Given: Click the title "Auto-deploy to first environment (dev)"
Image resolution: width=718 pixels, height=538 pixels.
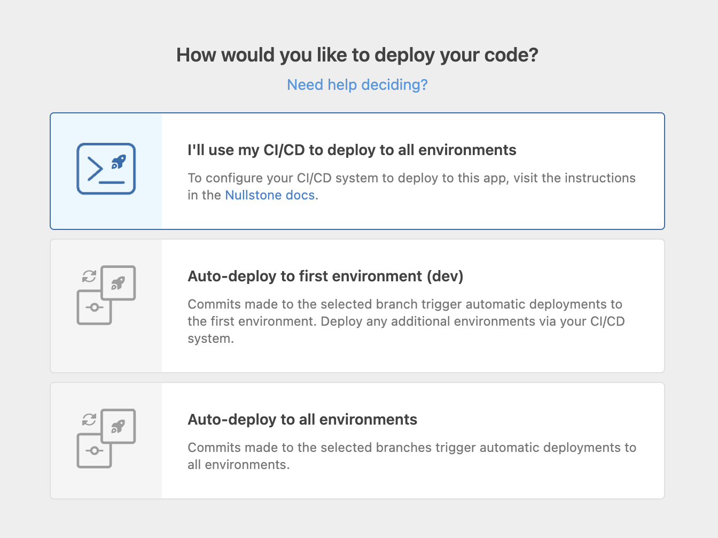Looking at the screenshot, I should [x=325, y=276].
